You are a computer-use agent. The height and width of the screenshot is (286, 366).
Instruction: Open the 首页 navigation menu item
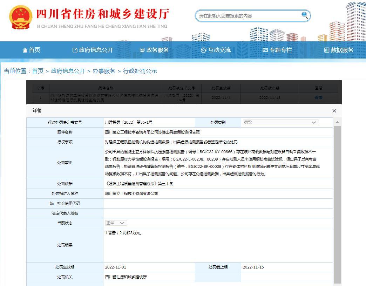[x=31, y=50]
